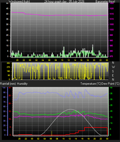Click green temperature axis value 35
120x142 pixels.
click(x=111, y=93)
